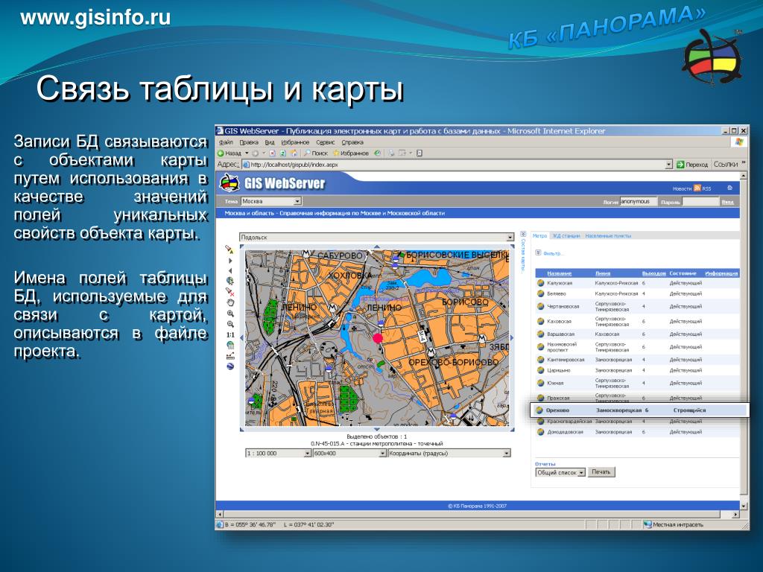Open the map legend globe-table tool

tap(230, 346)
